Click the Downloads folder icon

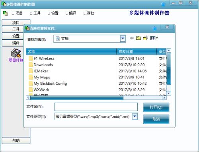(31, 64)
